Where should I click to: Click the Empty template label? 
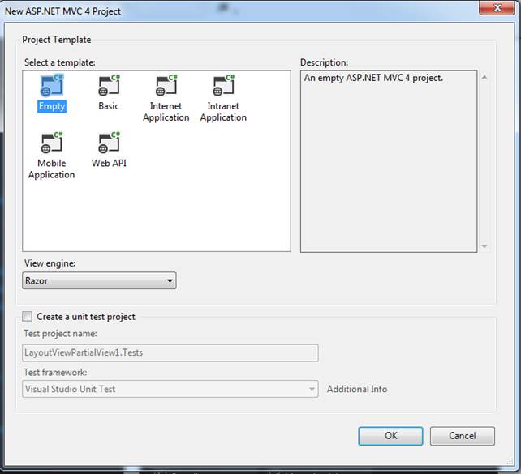tap(52, 106)
